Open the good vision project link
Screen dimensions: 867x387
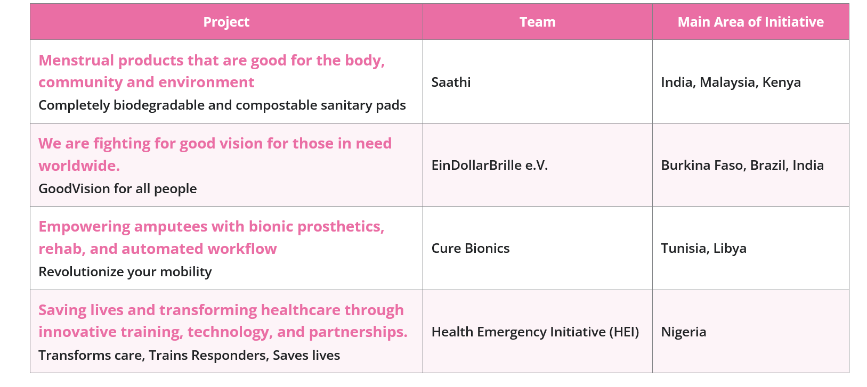[x=215, y=144]
